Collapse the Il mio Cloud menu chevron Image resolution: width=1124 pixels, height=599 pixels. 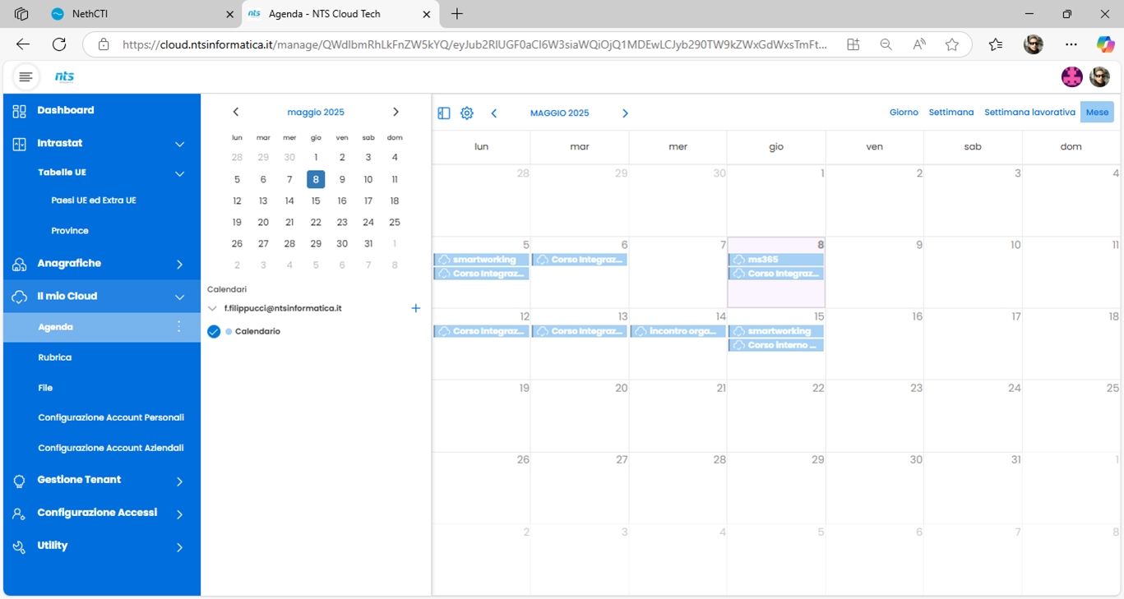point(180,297)
